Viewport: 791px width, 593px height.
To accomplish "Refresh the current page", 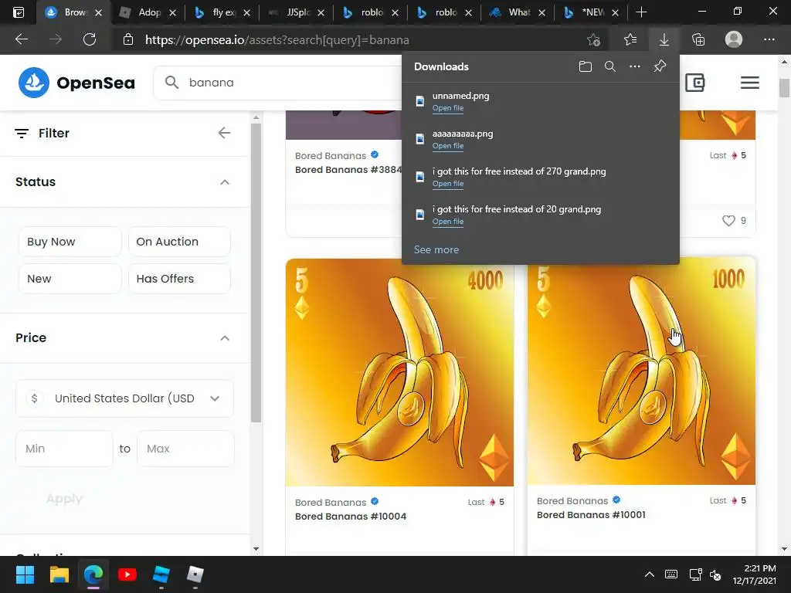I will click(90, 39).
